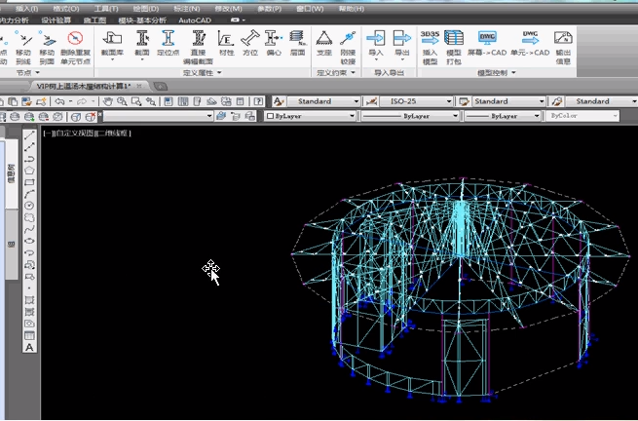Click the 层面 layer tool
The width and height of the screenshot is (638, 421).
pos(297,43)
